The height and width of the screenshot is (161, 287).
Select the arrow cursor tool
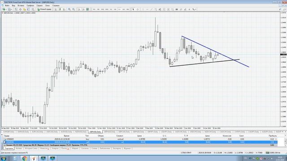[133, 9]
